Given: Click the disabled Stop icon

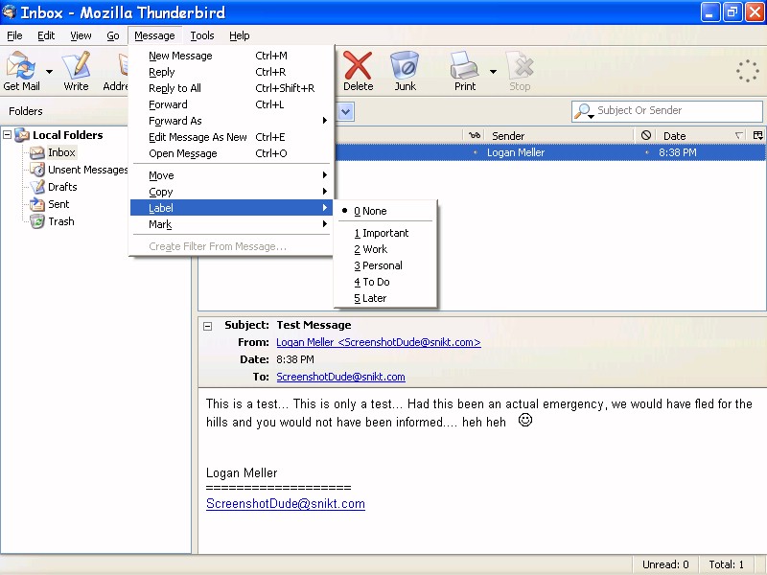Looking at the screenshot, I should point(520,65).
